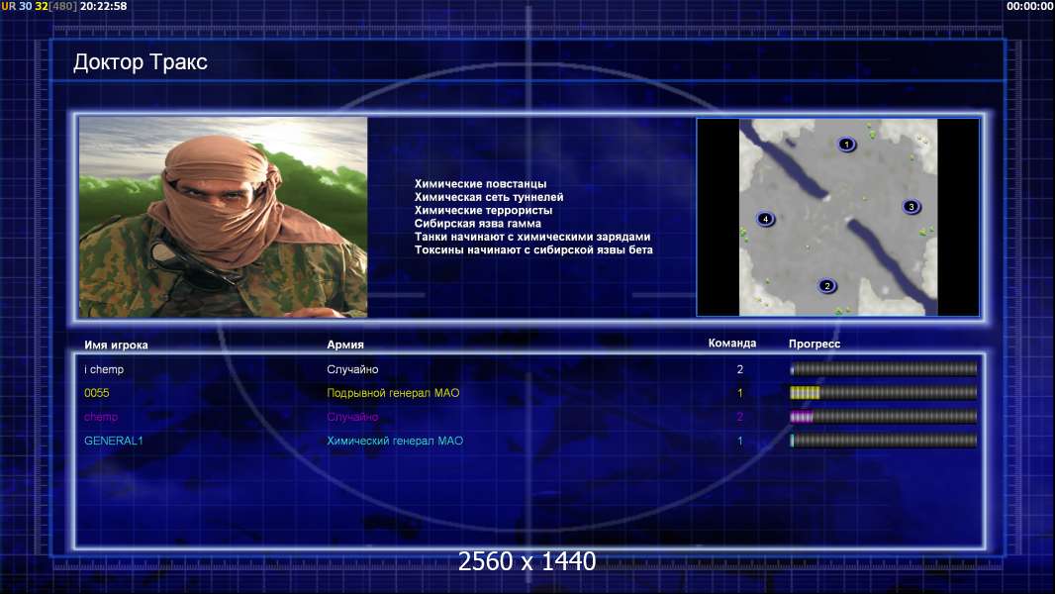Select player row 'i chemp'
Screen dimensions: 1055x594
coord(529,369)
